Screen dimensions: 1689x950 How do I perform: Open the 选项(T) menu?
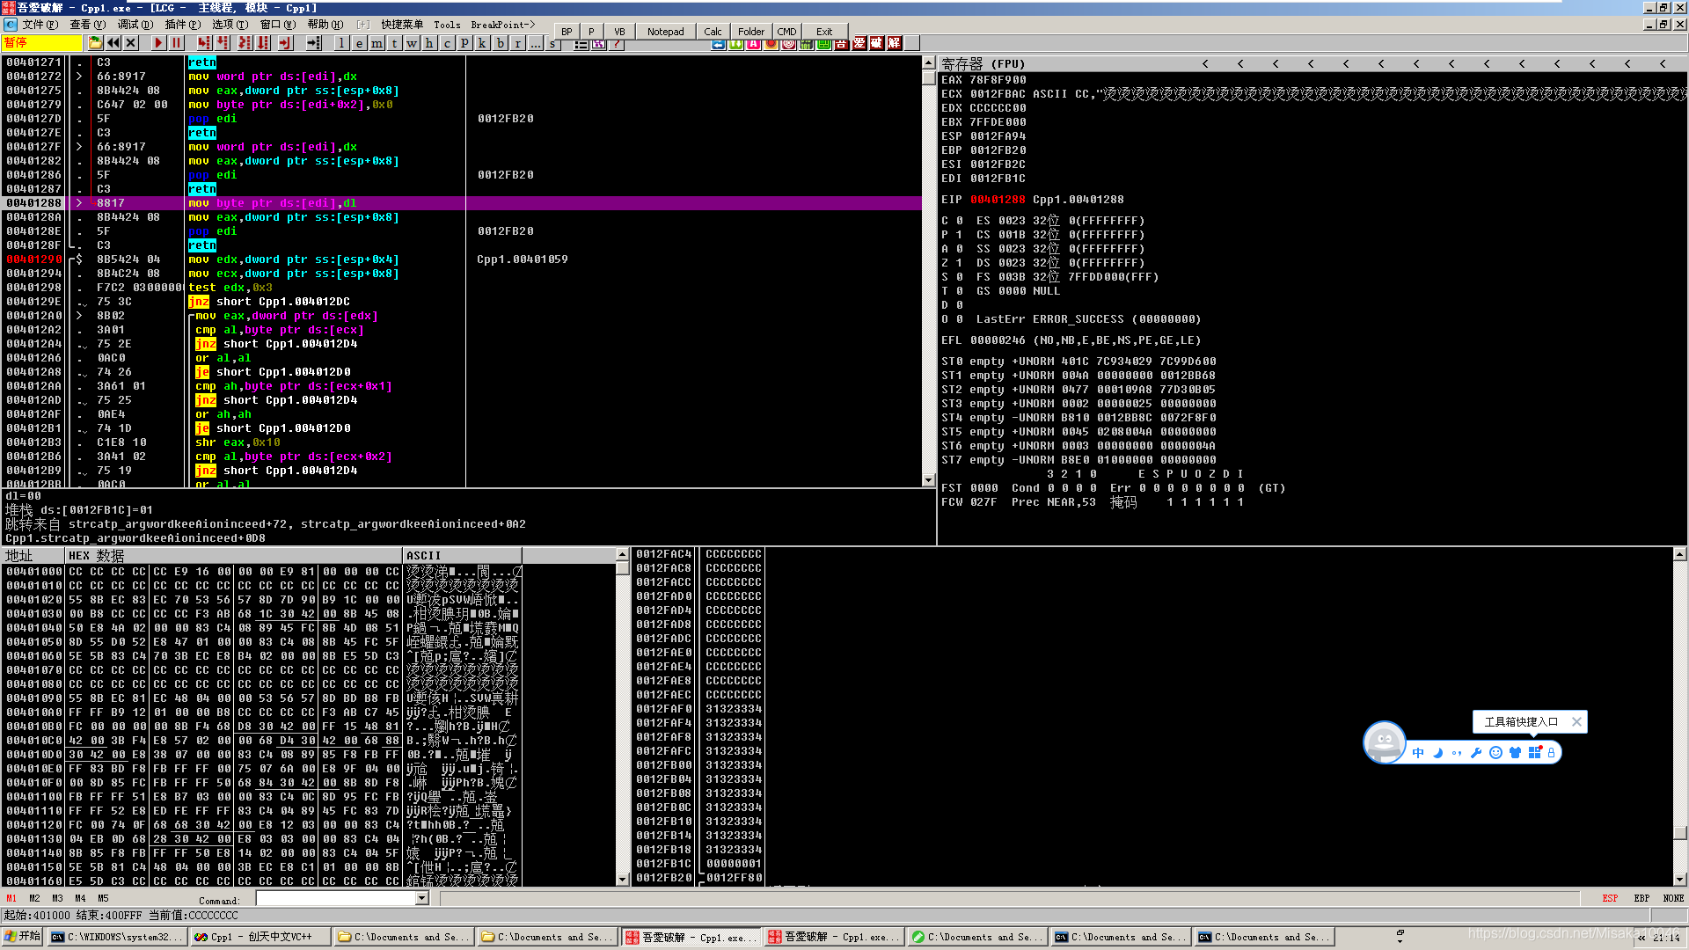(230, 25)
